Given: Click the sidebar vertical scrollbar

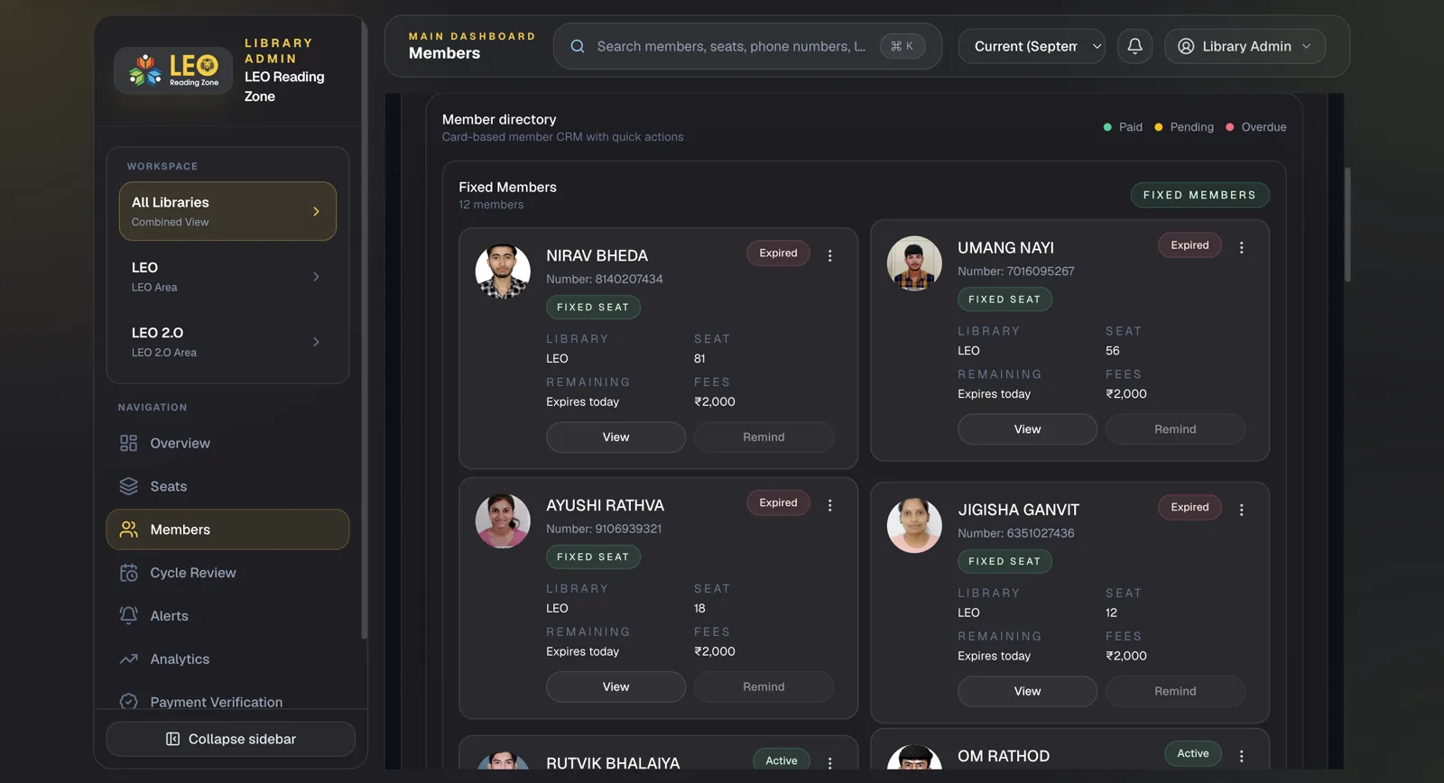Looking at the screenshot, I should pyautogui.click(x=364, y=329).
